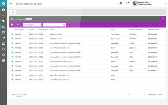Click the window/screen icon beside the gear
168x105 pixels.
pos(128,3)
